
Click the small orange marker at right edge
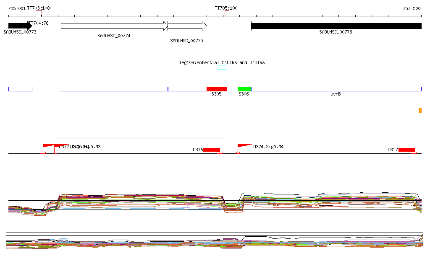click(x=420, y=110)
